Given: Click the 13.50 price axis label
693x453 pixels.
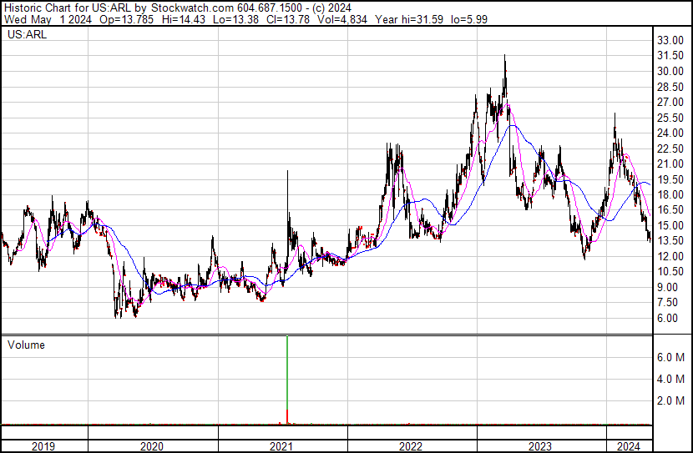Looking at the screenshot, I should 670,241.
